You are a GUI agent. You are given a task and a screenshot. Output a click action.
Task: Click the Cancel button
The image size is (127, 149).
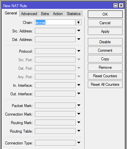tap(105, 23)
